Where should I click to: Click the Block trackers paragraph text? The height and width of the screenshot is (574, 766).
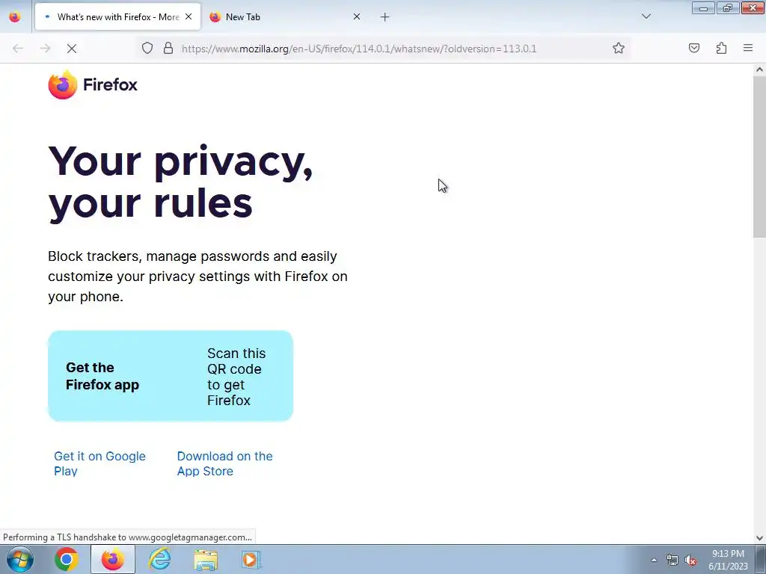point(197,277)
